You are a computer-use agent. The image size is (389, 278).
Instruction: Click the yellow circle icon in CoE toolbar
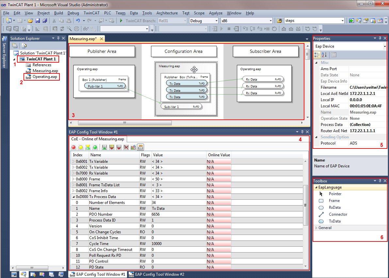(x=81, y=147)
